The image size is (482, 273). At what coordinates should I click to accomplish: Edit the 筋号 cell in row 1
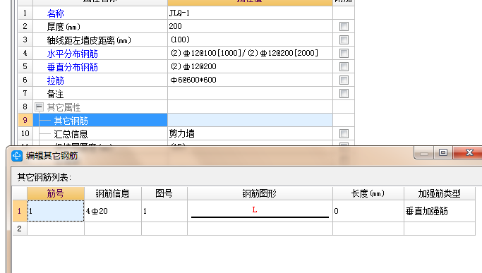56,211
